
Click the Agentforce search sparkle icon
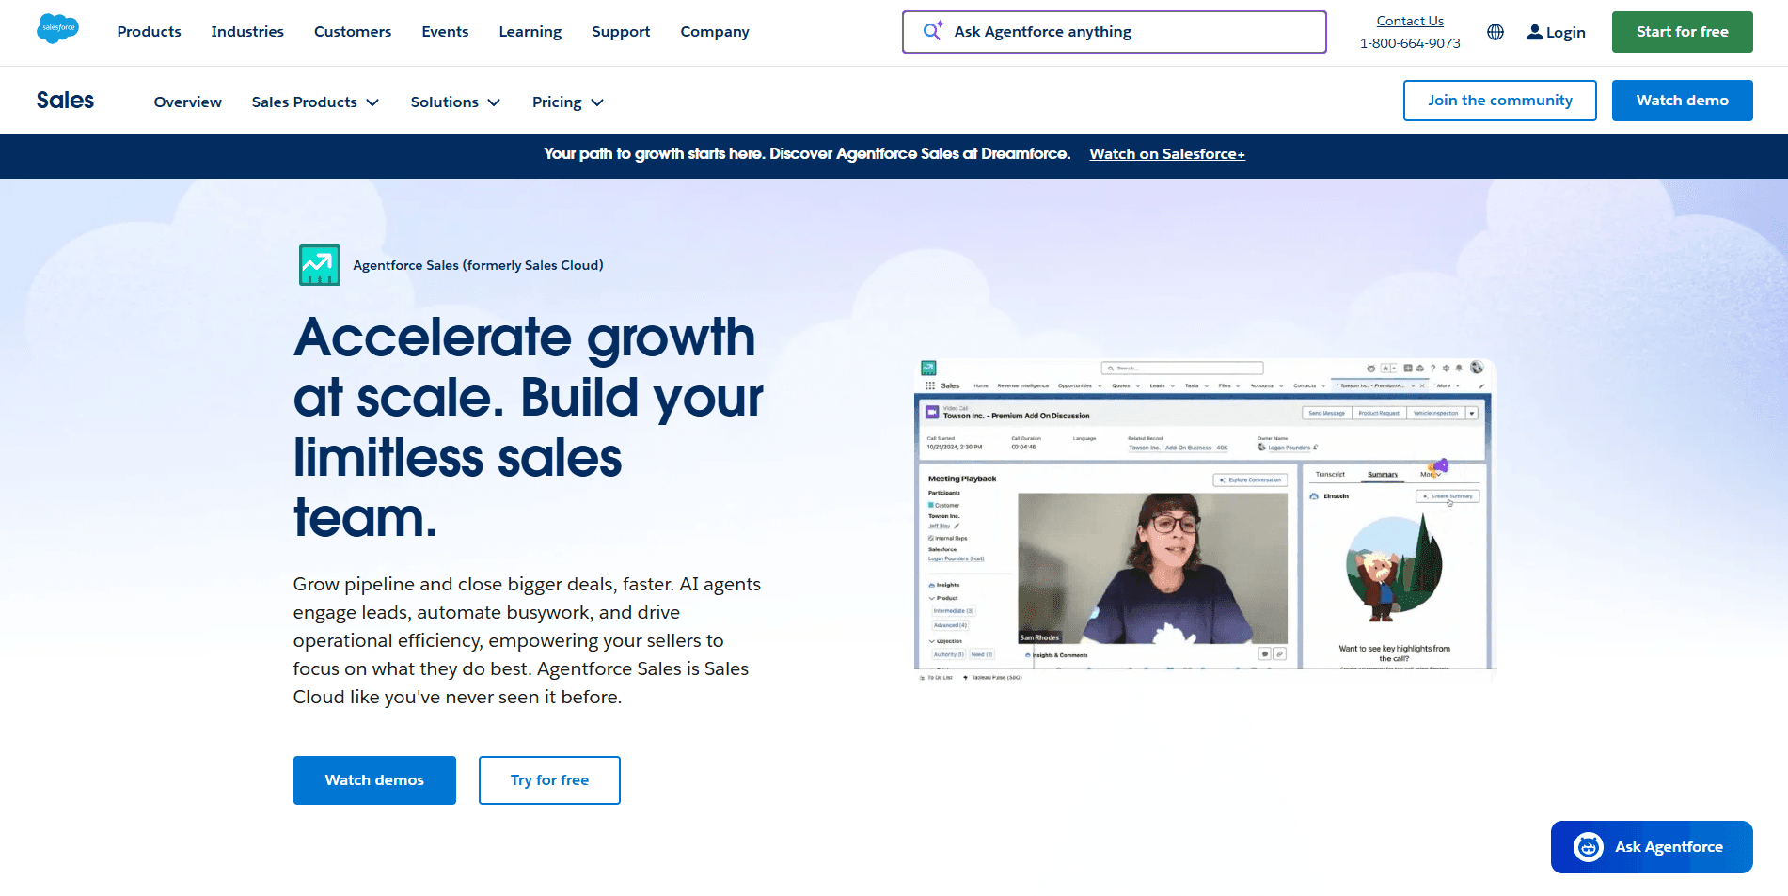(933, 31)
